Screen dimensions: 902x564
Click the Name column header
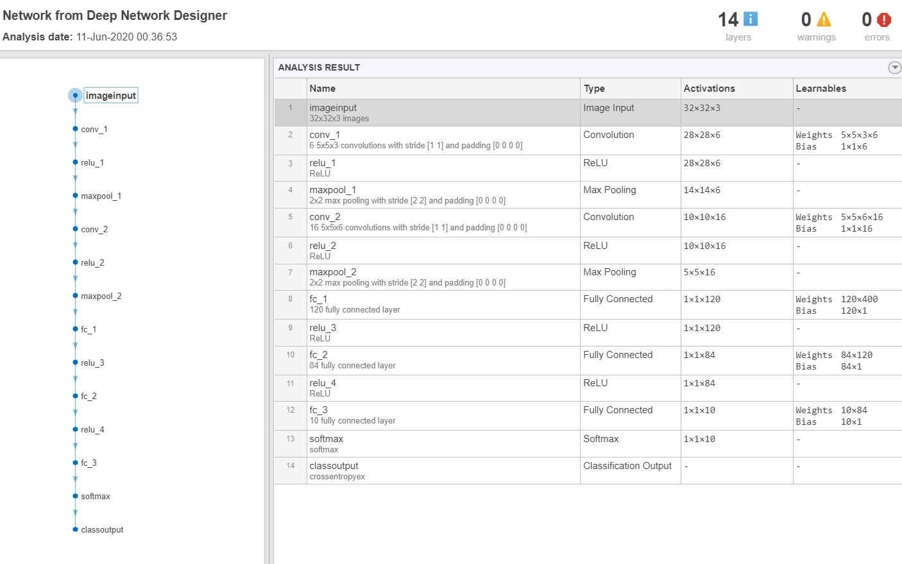point(443,89)
